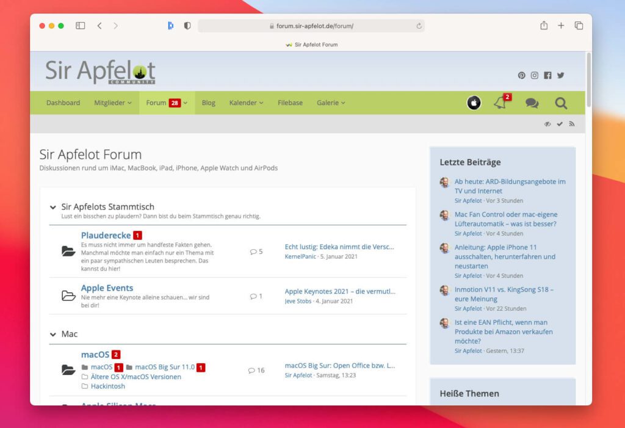Open the Kalender dropdown menu
Screen dimensions: 625x428
click(x=247, y=103)
